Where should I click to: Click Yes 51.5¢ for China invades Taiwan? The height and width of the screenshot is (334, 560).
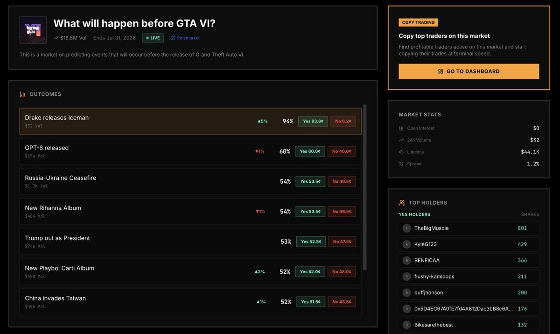coord(311,302)
